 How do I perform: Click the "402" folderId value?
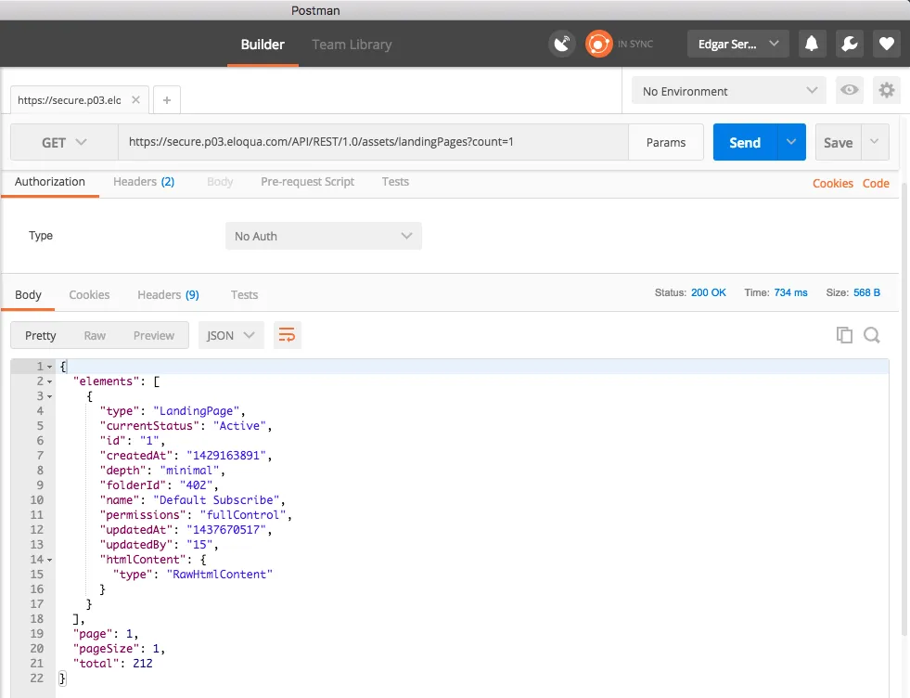[x=197, y=485]
